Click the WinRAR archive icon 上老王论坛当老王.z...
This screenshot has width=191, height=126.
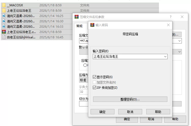coord(4,32)
